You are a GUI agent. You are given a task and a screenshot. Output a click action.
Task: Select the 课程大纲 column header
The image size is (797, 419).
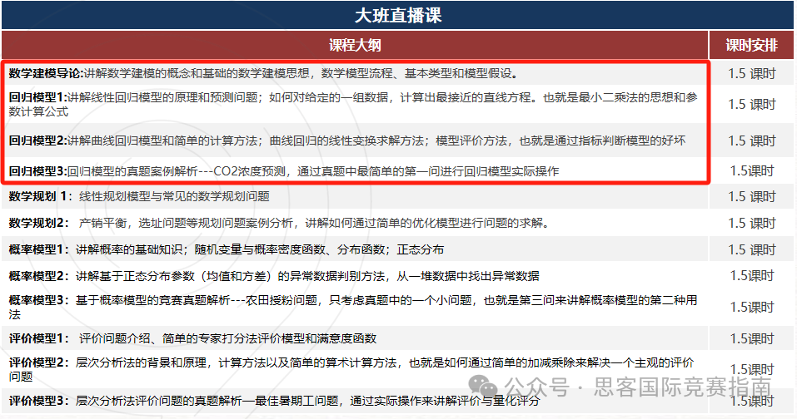pos(355,45)
